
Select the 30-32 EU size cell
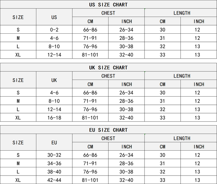54,155
